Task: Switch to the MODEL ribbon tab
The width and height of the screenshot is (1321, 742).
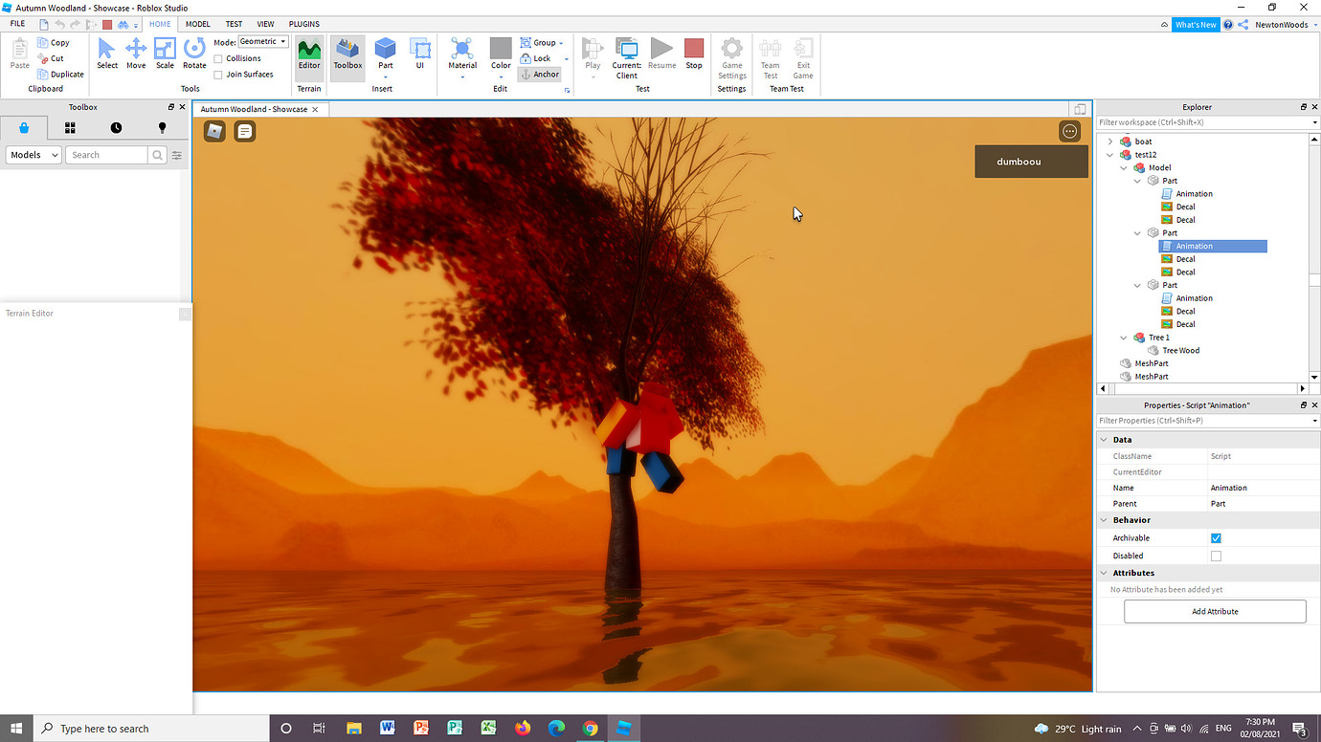Action: point(198,24)
